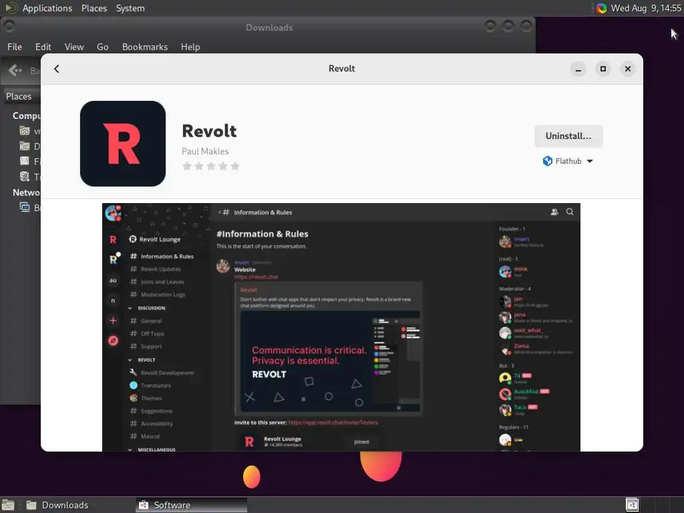Open the Bookmarks menu in Downloads window
This screenshot has width=684, height=513.
145,47
